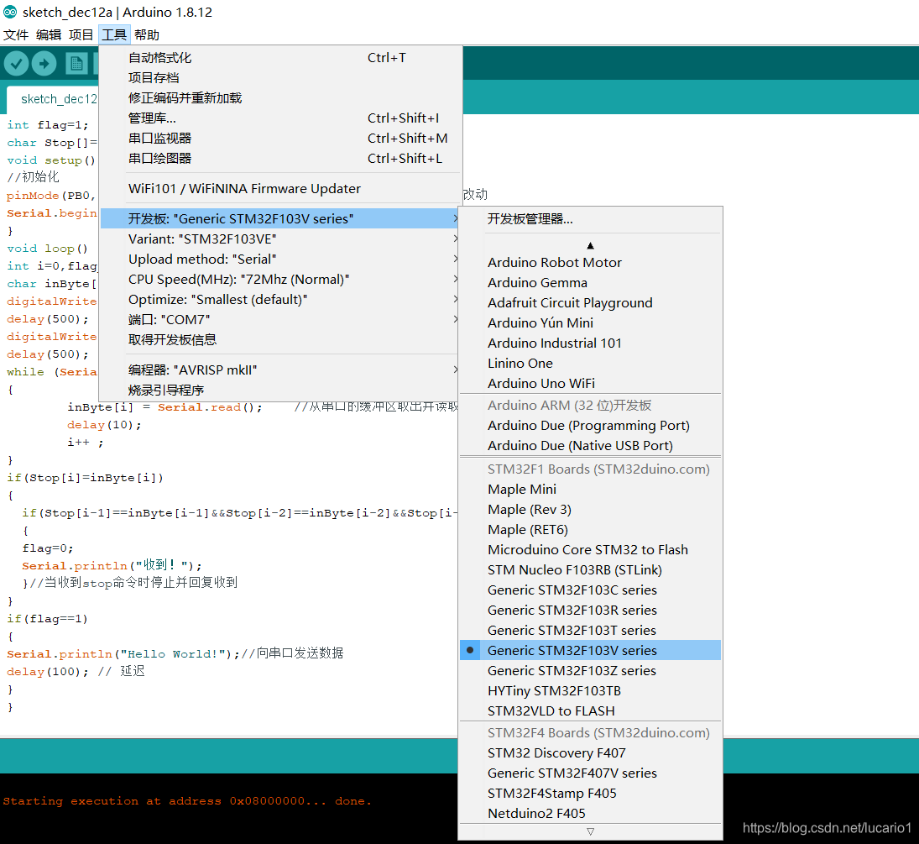919x844 pixels.
Task: Click the Verify checkmark toolbar icon
Action: pos(17,63)
